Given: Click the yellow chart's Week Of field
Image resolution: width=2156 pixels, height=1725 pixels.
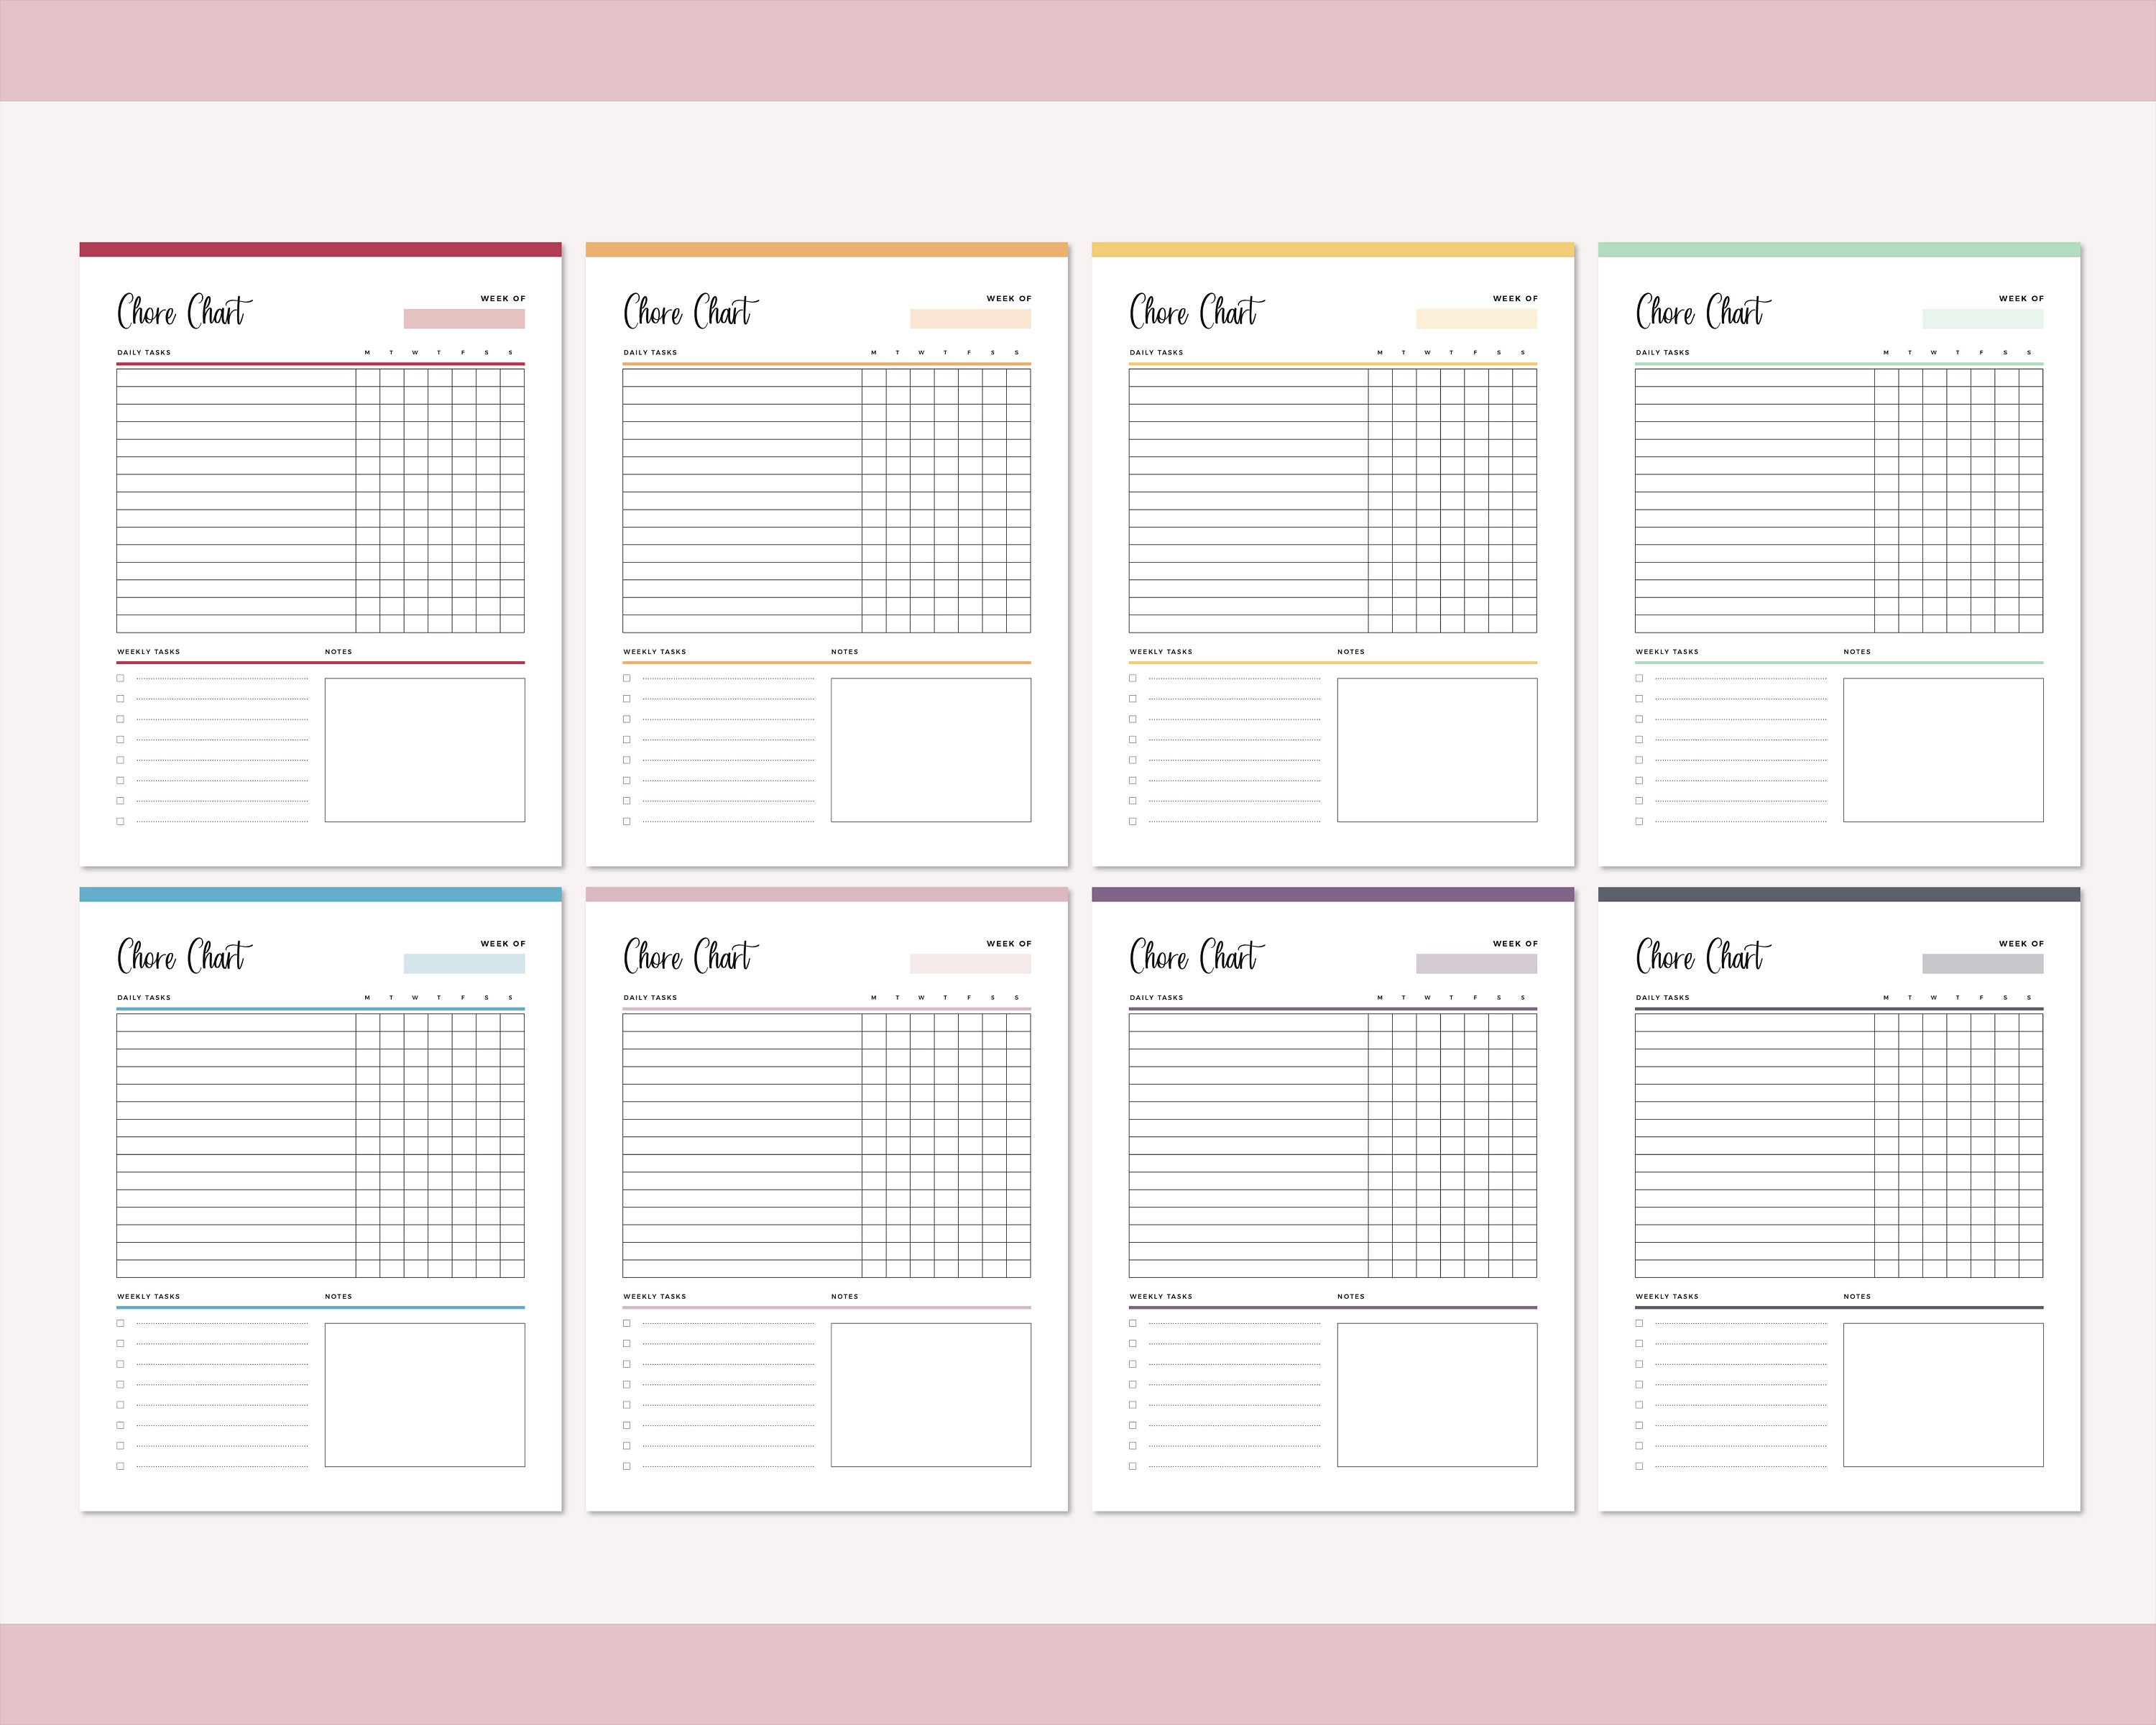Looking at the screenshot, I should point(1476,319).
